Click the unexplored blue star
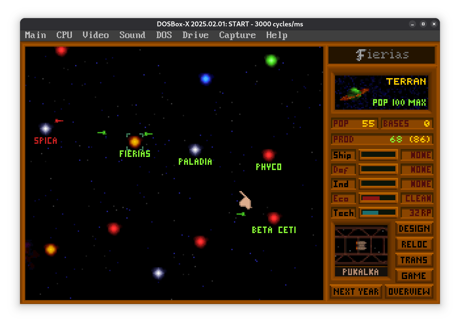460x326 pixels. coord(205,79)
